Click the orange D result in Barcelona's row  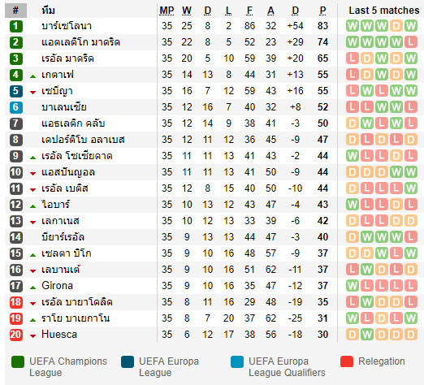point(396,26)
